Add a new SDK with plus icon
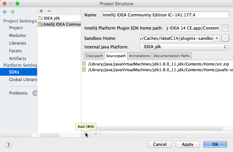 [x=41, y=11]
